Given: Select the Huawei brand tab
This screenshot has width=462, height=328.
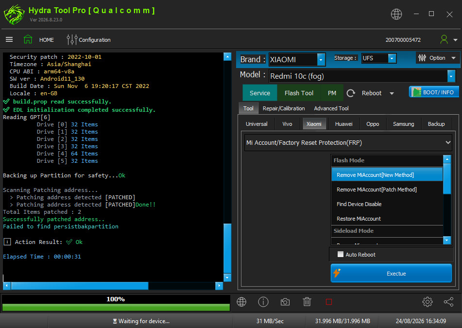Looking at the screenshot, I should [343, 124].
